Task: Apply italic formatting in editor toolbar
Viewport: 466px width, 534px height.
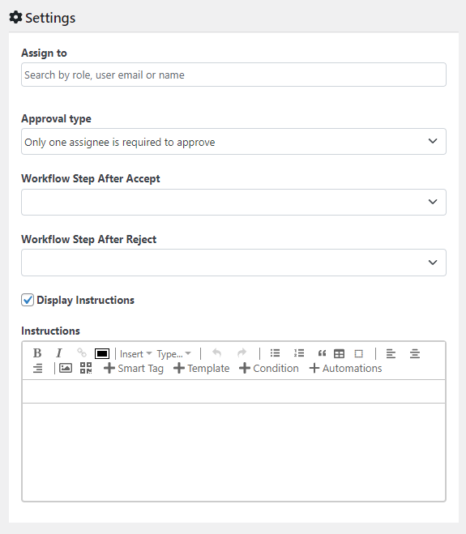Action: pos(59,353)
